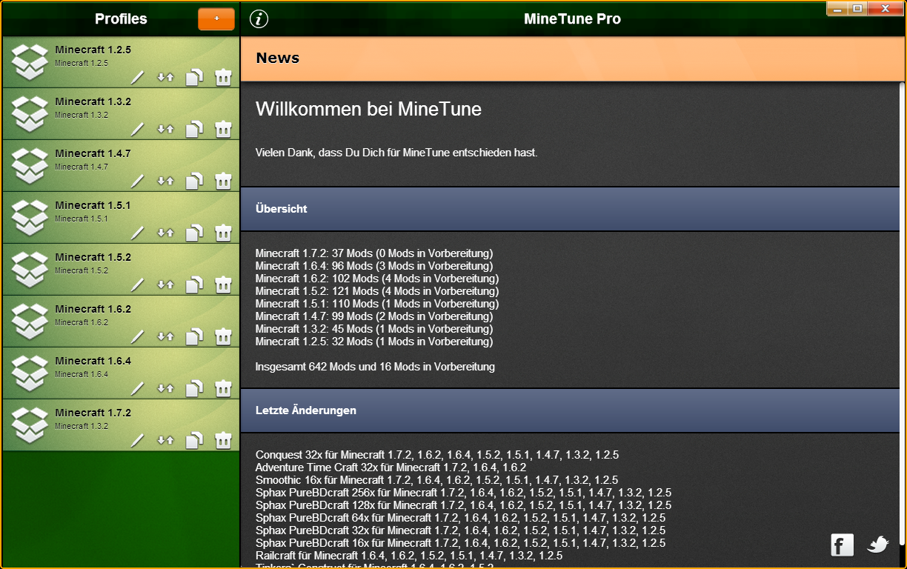Click the "Insgesamt 642 Mods" total line

pos(375,367)
